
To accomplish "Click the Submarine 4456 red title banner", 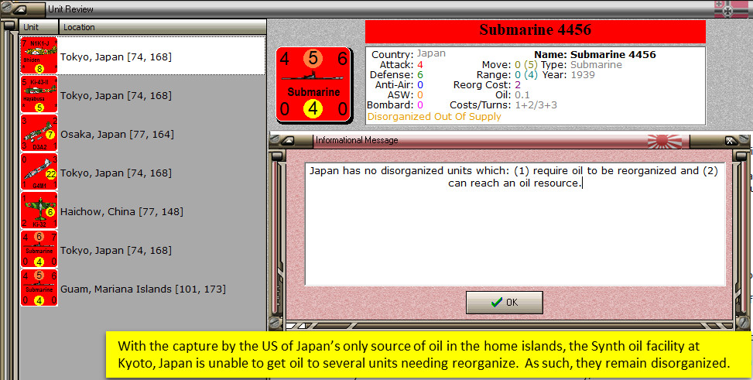I will point(535,31).
